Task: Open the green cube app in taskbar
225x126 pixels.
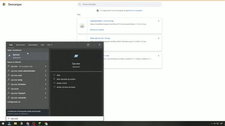Action: (x=40, y=124)
